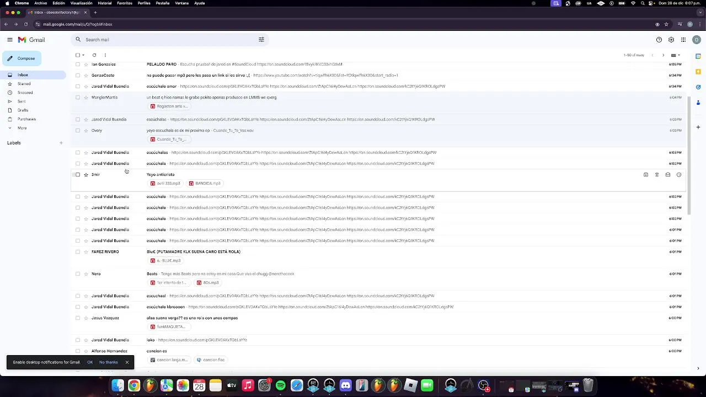
Task: Open Discord from the dock
Action: tap(346, 385)
